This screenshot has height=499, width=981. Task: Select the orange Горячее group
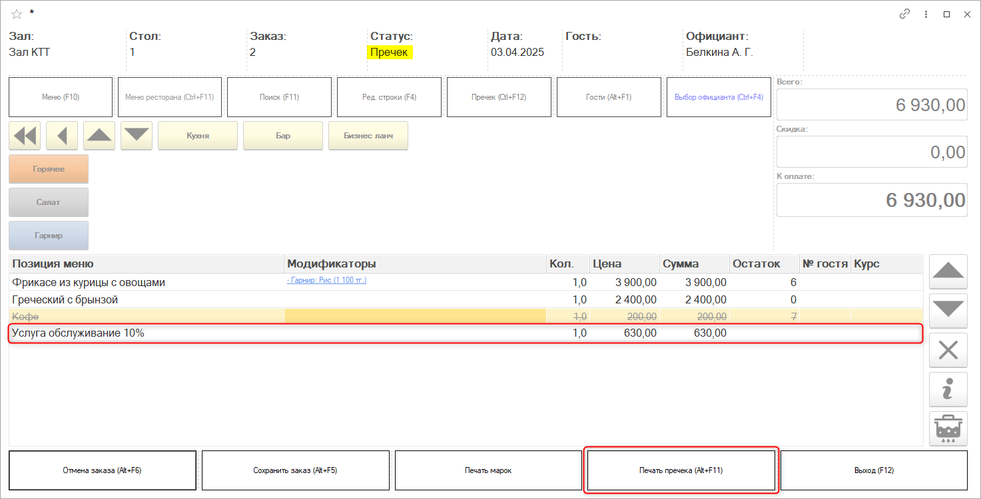click(x=49, y=169)
